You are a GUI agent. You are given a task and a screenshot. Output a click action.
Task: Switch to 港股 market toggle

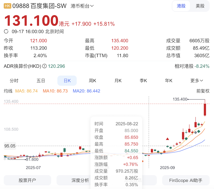(x=181, y=6)
